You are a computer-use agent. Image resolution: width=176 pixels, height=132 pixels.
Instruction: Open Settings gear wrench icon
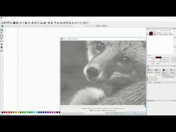[45, 23]
